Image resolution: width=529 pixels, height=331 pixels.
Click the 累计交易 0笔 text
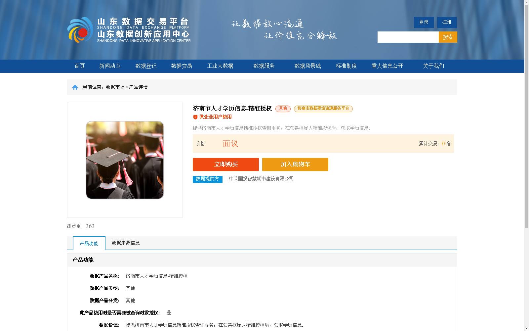tap(435, 144)
